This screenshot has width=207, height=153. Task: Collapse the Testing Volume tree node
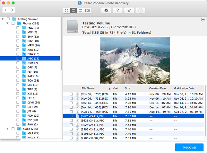point(3,19)
